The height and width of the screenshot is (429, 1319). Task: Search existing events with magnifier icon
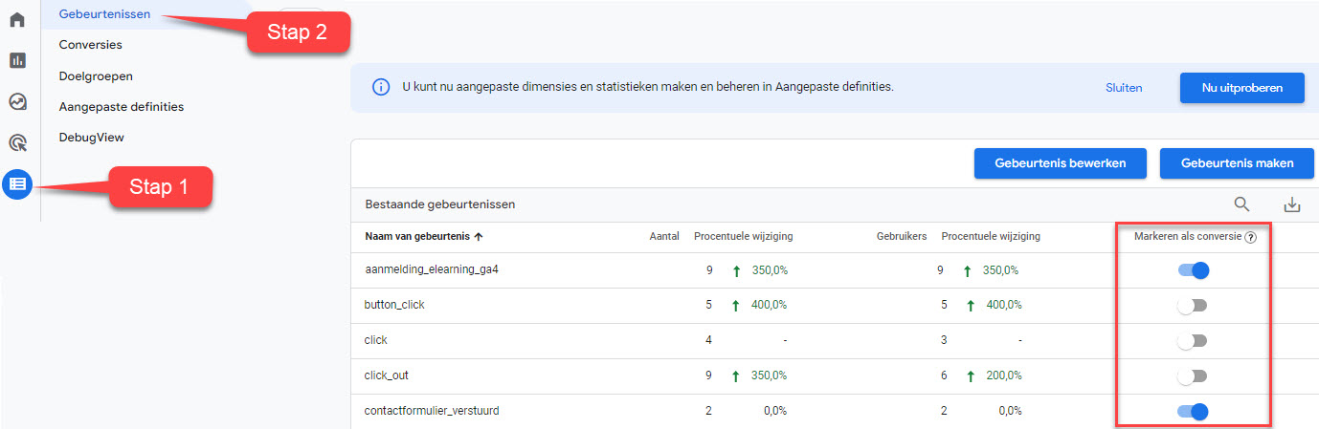coord(1241,204)
